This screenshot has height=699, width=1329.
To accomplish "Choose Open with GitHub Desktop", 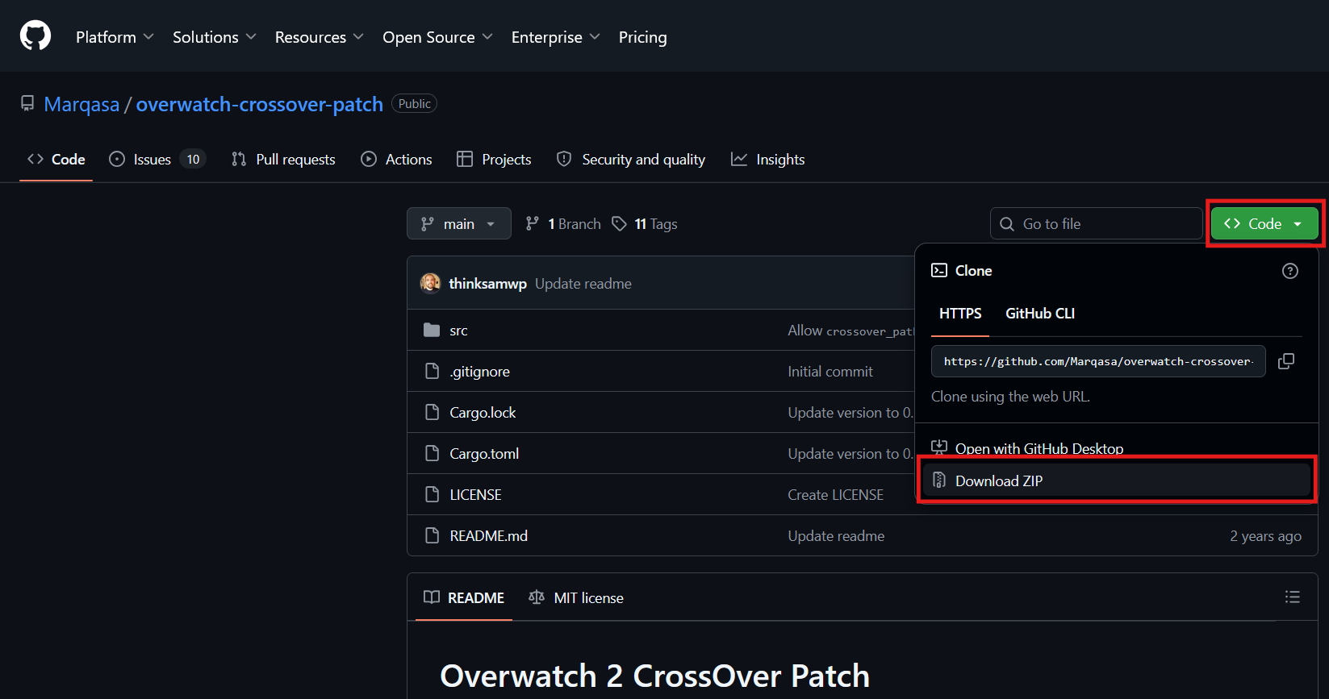I will tap(1117, 449).
